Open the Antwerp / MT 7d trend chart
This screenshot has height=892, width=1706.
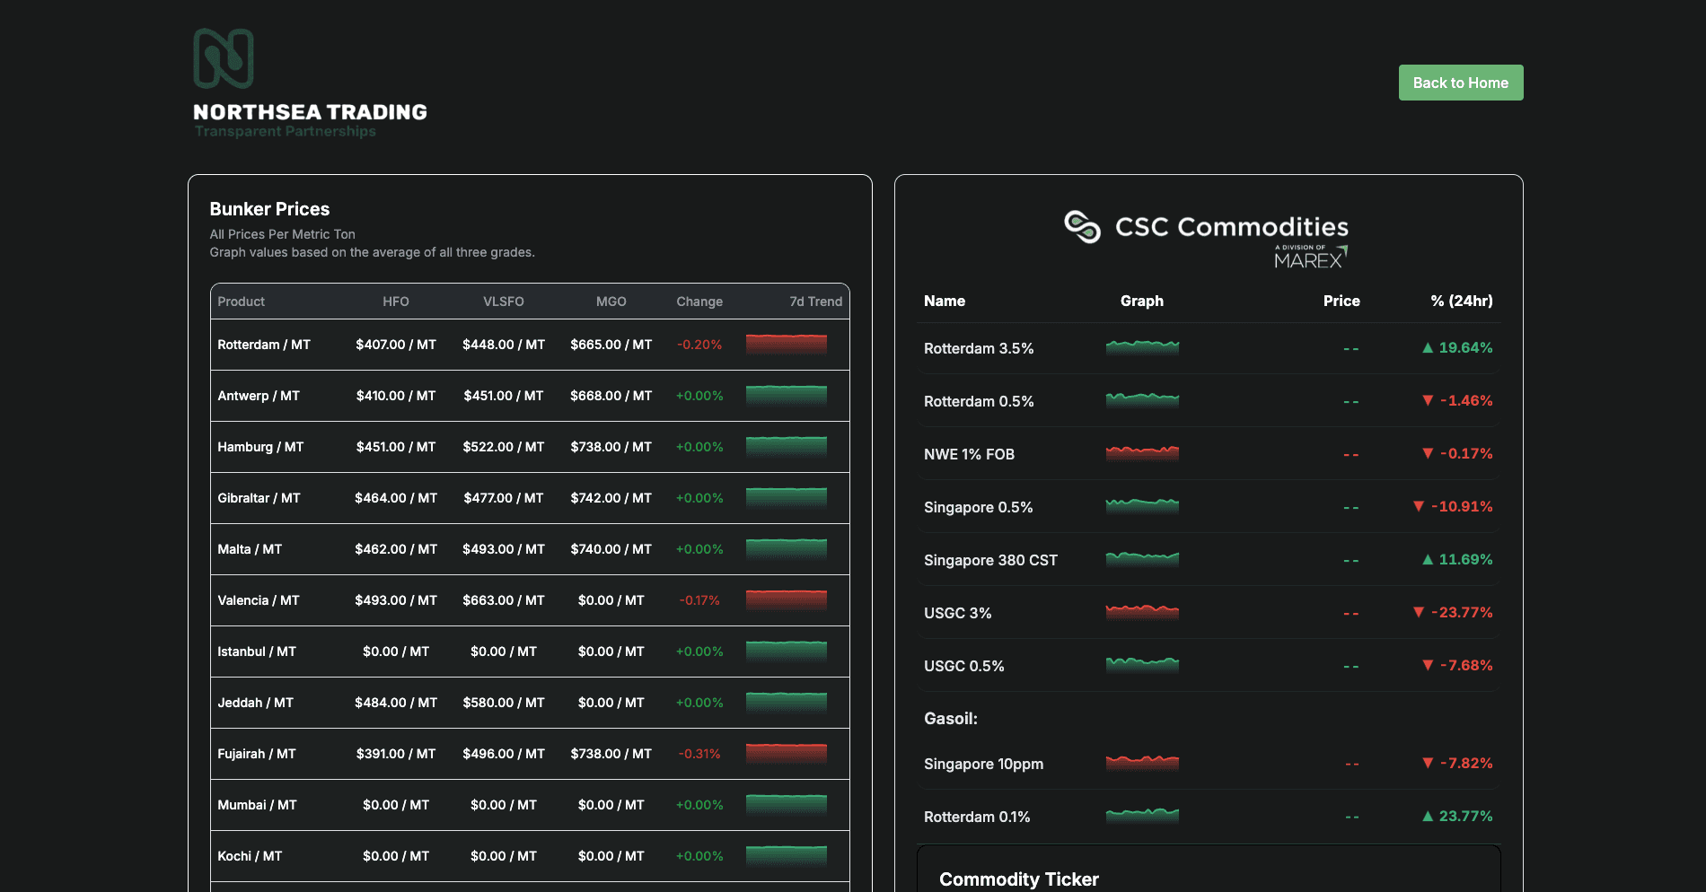click(787, 395)
